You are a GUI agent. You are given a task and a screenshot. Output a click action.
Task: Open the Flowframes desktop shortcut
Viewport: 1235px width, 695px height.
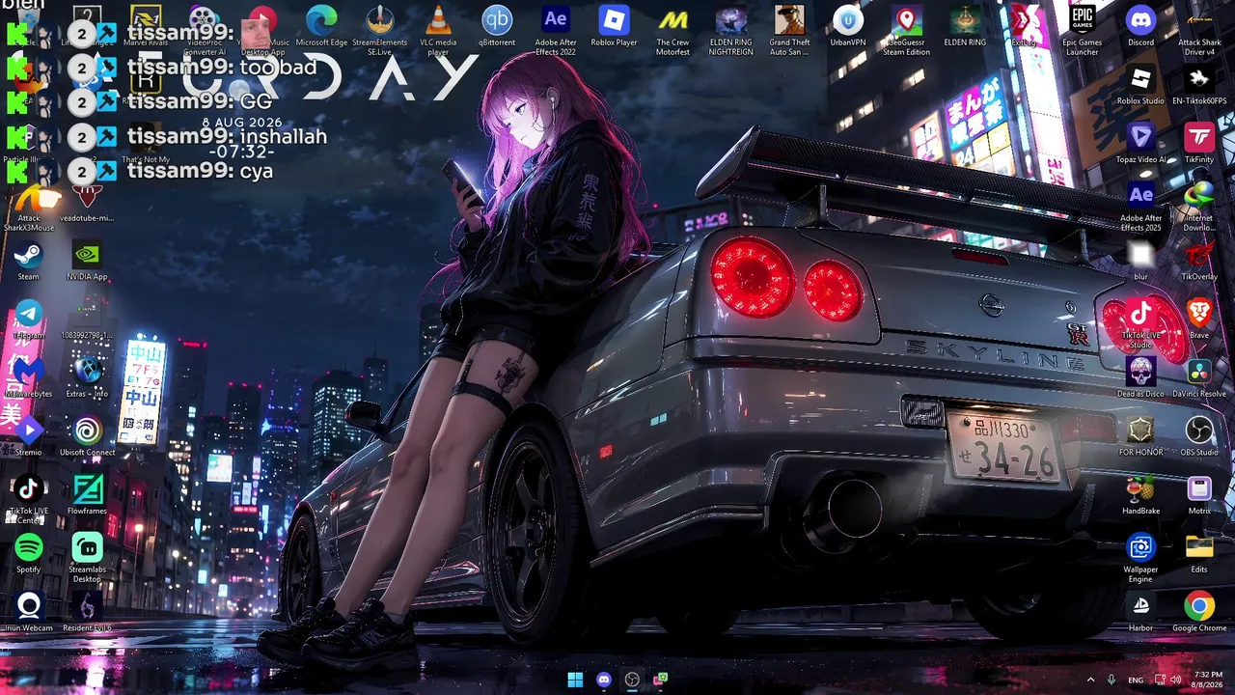coord(87,495)
